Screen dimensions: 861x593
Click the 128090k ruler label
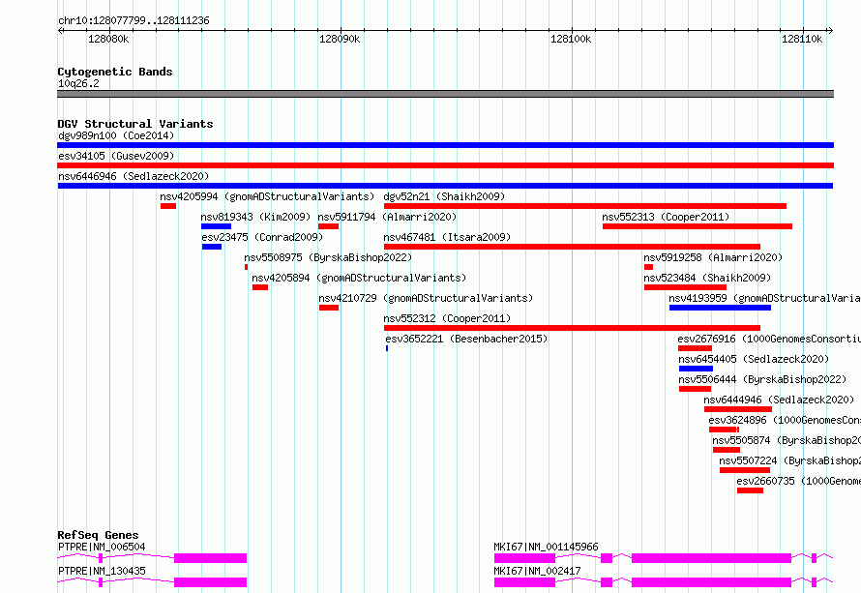point(340,39)
